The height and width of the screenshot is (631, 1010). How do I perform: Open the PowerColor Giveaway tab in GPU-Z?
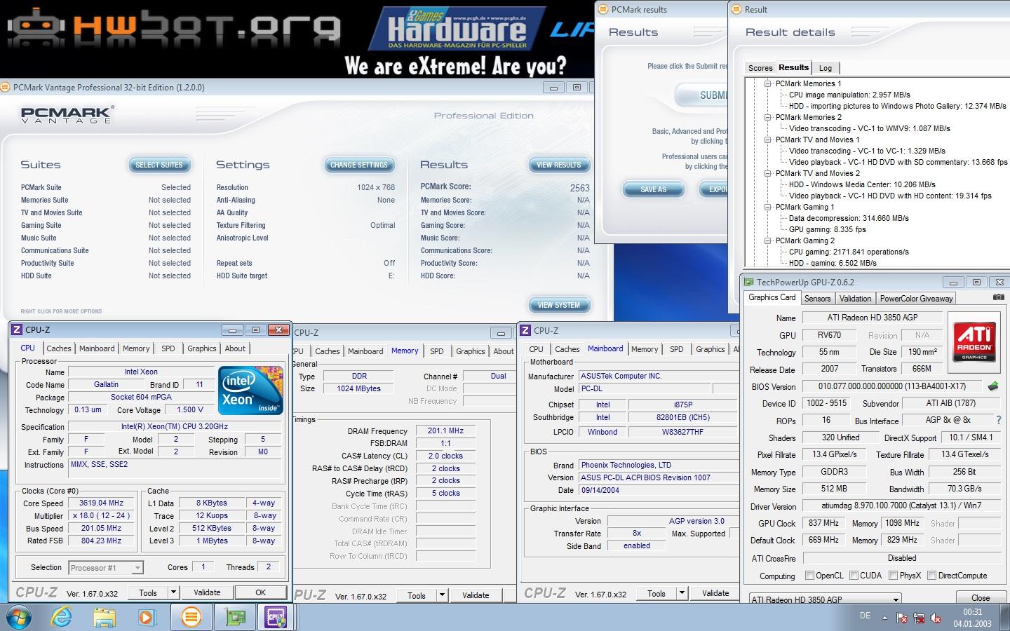point(916,298)
